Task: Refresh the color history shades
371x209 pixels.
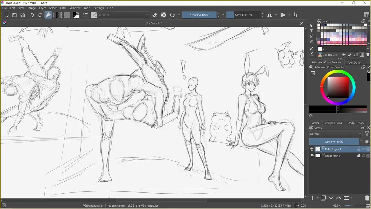Action: click(311, 116)
